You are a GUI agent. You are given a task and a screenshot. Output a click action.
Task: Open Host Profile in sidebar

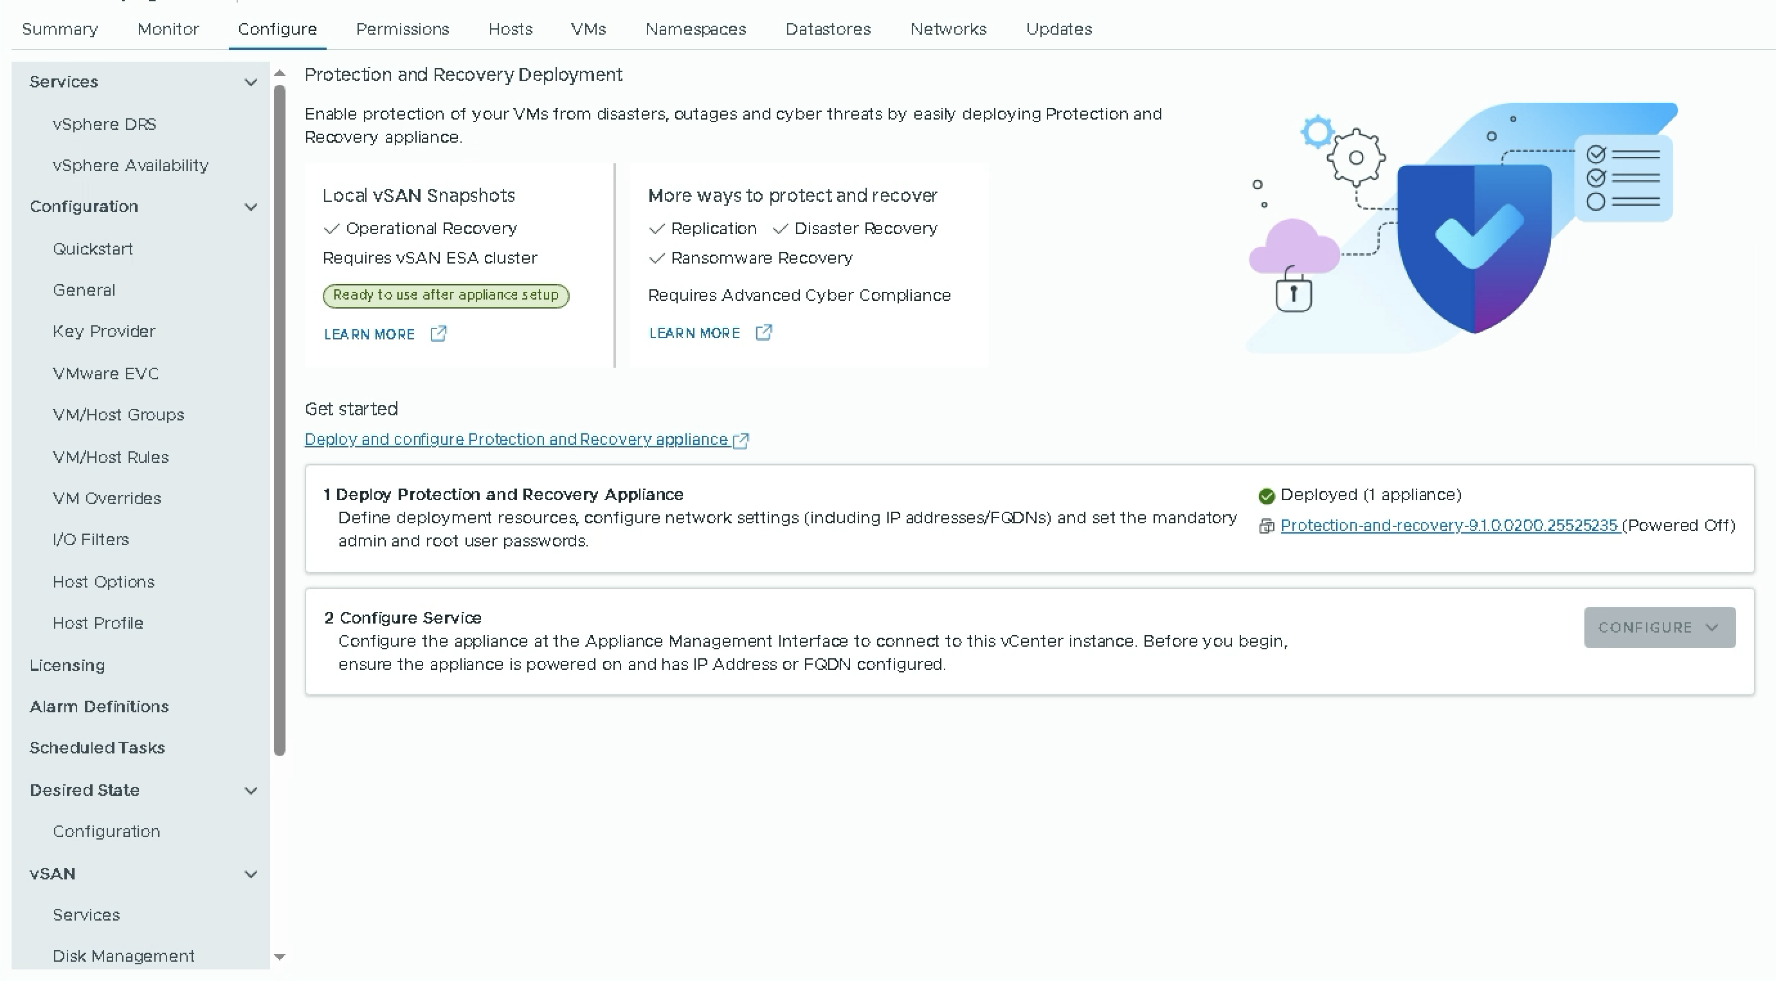[98, 623]
